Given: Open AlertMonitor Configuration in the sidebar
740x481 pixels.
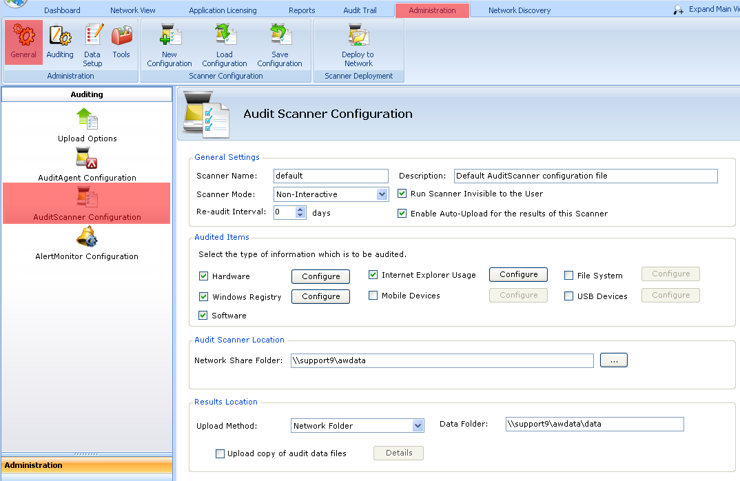Looking at the screenshot, I should point(87,243).
